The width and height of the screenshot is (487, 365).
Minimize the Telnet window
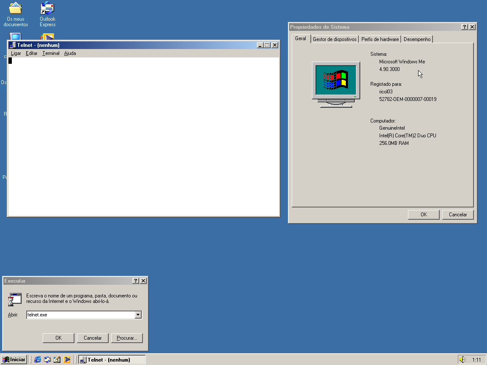260,45
